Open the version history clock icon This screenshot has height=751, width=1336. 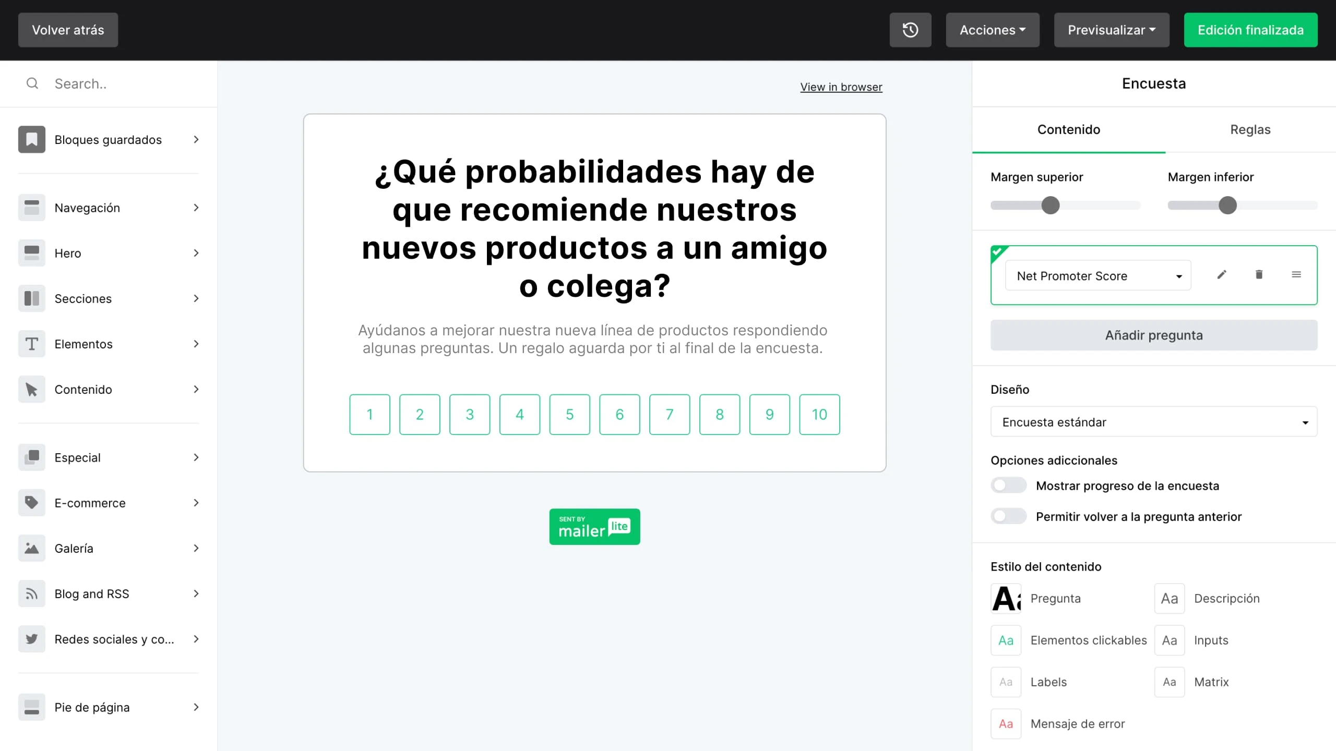pos(910,30)
